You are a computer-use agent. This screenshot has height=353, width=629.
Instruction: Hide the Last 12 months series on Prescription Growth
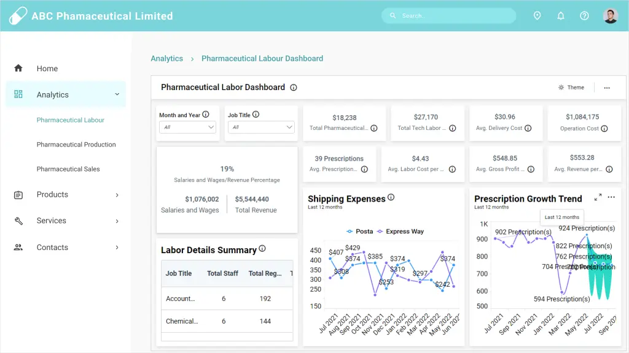click(x=560, y=216)
